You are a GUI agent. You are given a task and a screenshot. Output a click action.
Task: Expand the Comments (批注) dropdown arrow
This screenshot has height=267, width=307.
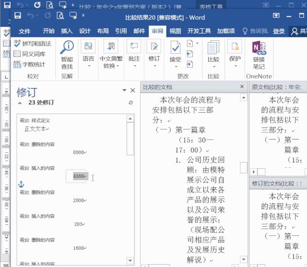click(x=135, y=66)
